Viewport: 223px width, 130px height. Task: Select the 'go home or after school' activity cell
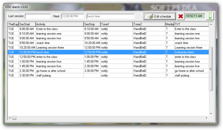click(59, 71)
